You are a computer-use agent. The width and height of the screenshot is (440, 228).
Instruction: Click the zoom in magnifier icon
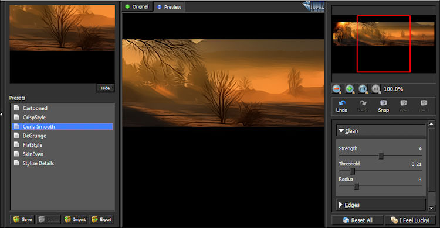[x=350, y=89]
